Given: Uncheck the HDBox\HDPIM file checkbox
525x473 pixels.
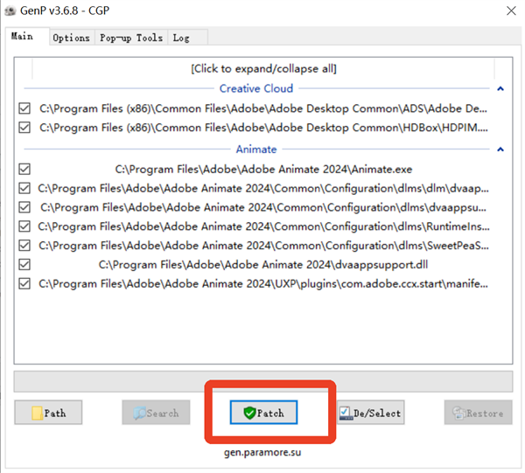Looking at the screenshot, I should point(24,128).
